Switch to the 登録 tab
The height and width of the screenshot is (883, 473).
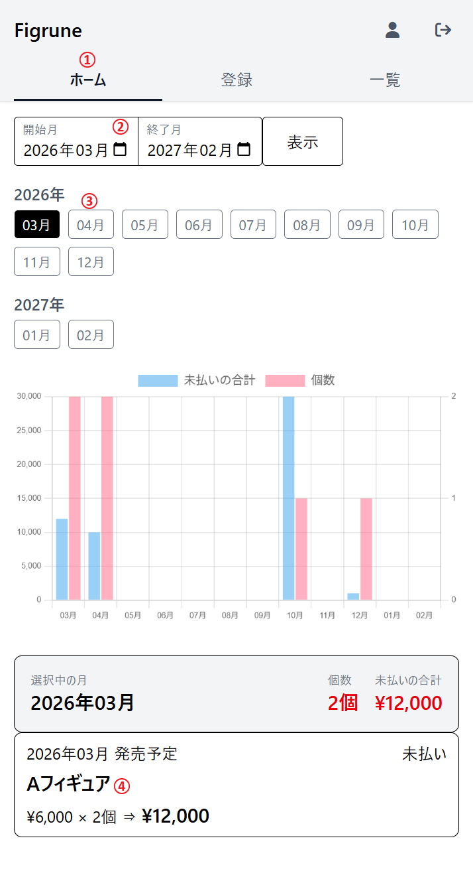coord(236,80)
